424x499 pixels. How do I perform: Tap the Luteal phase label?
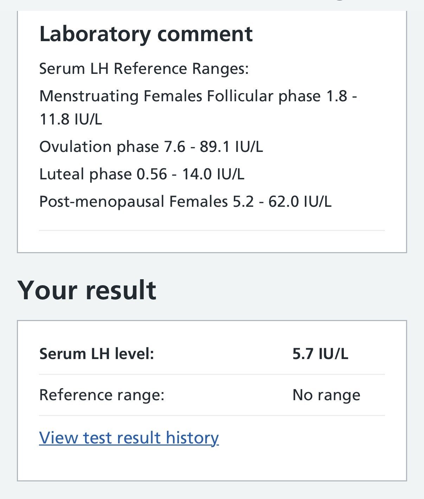tap(85, 174)
